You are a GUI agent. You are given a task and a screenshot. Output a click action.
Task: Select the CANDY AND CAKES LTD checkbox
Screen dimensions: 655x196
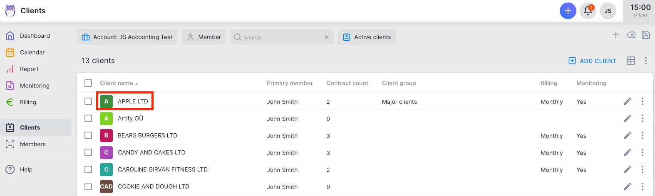[x=88, y=152]
